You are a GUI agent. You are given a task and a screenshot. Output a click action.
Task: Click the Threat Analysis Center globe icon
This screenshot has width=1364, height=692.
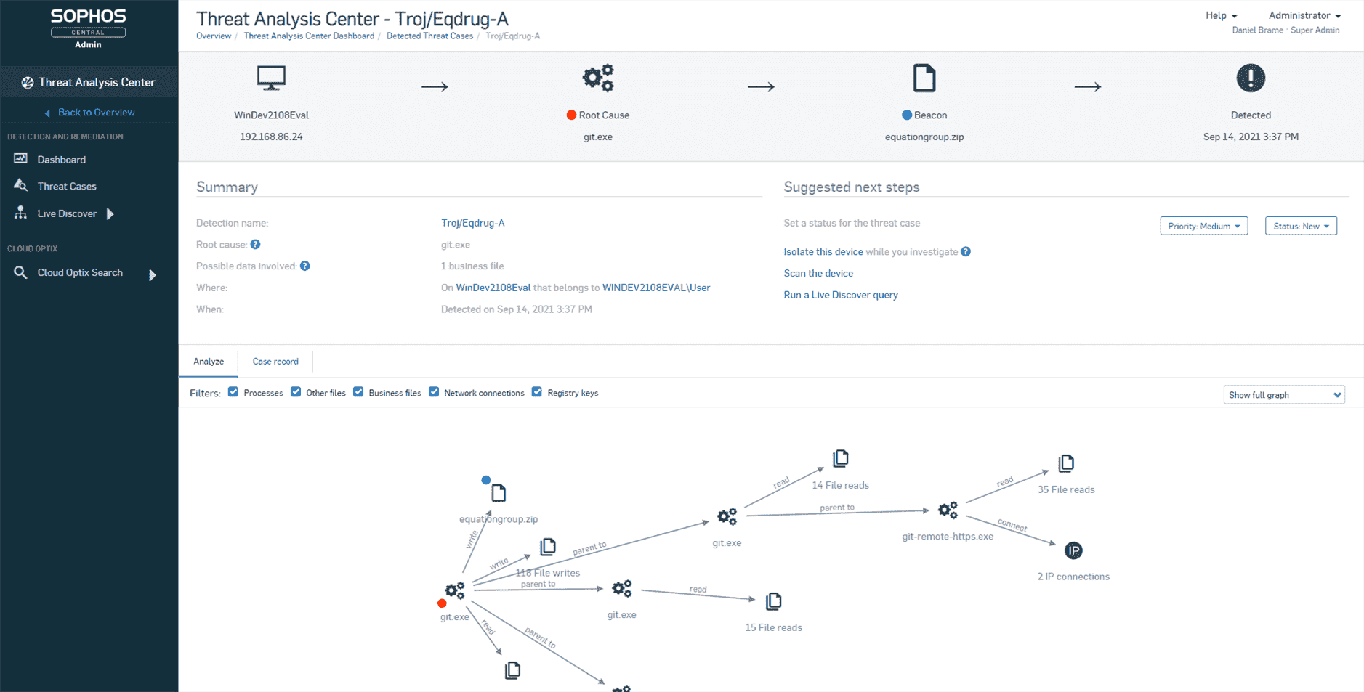coord(27,83)
